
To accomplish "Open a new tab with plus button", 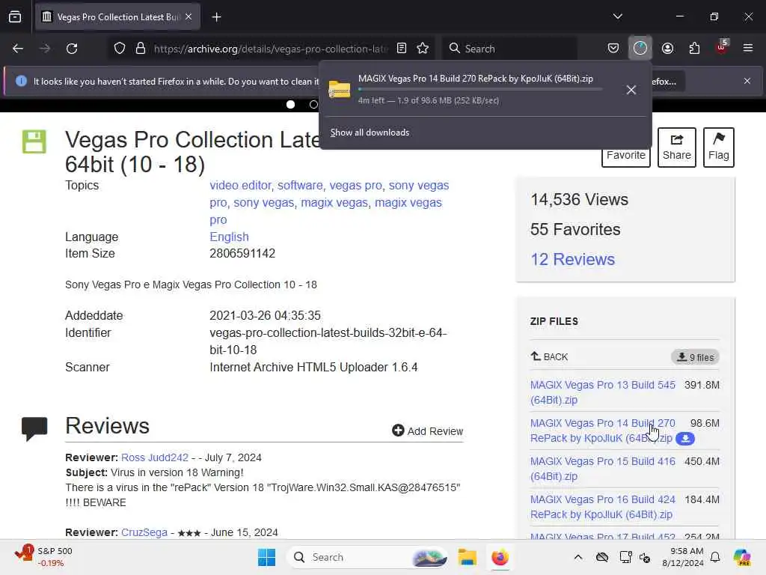I will 216,17.
